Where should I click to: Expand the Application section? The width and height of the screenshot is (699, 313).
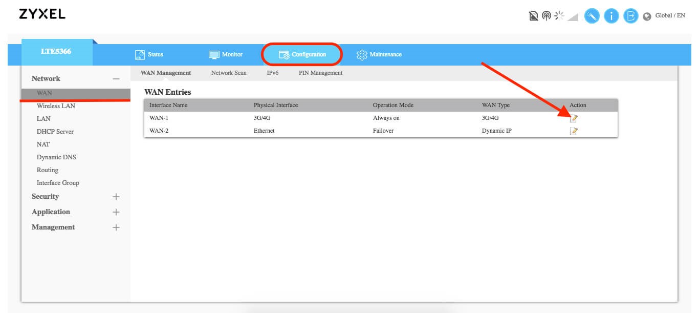click(116, 212)
